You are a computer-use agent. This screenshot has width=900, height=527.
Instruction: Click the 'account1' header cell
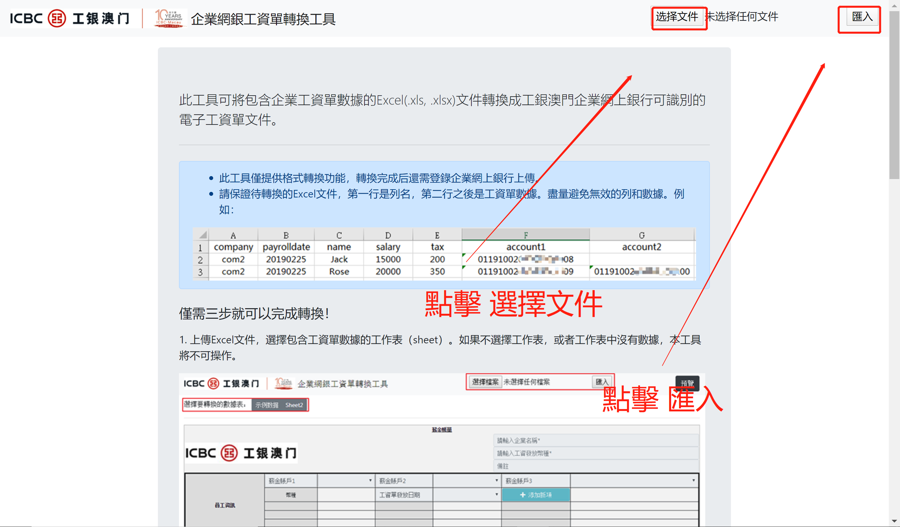(x=526, y=247)
